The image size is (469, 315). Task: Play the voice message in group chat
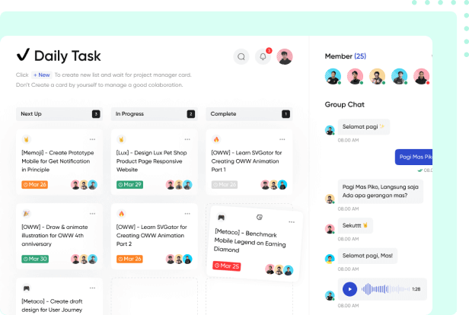(x=349, y=289)
